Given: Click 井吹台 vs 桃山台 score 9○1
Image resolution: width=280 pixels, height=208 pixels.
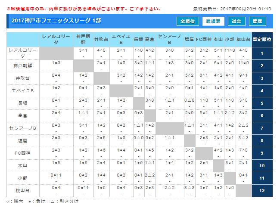Looking at the screenshot, I should pos(243,75).
